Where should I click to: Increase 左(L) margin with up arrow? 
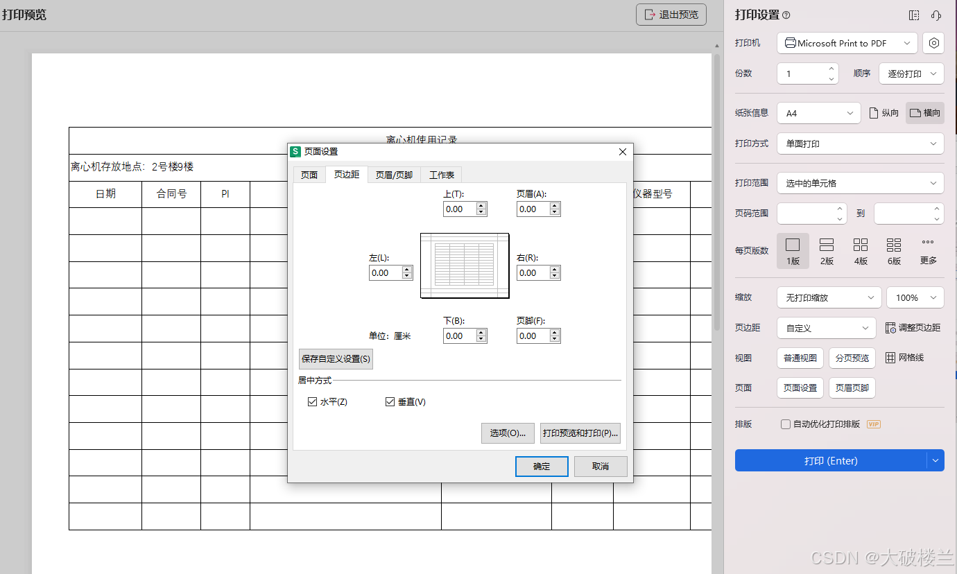point(407,270)
